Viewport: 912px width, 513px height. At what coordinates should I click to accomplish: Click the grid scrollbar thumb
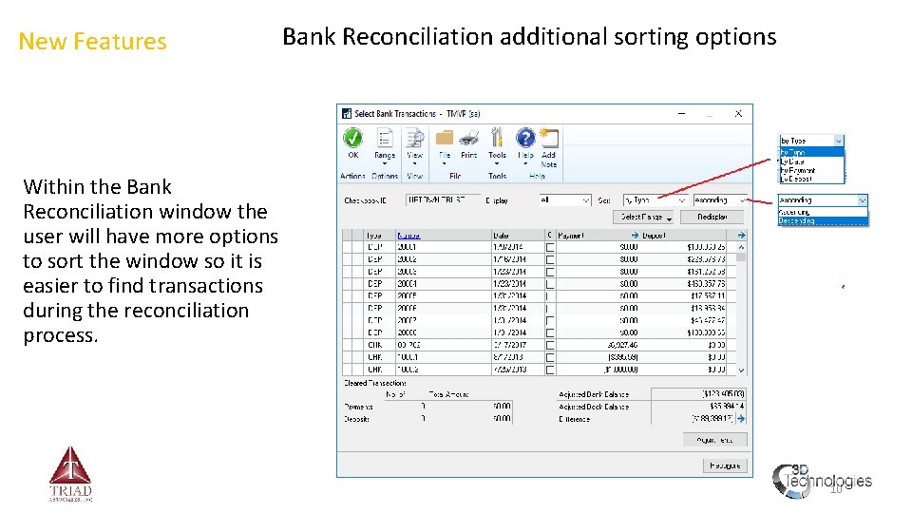pos(741,256)
